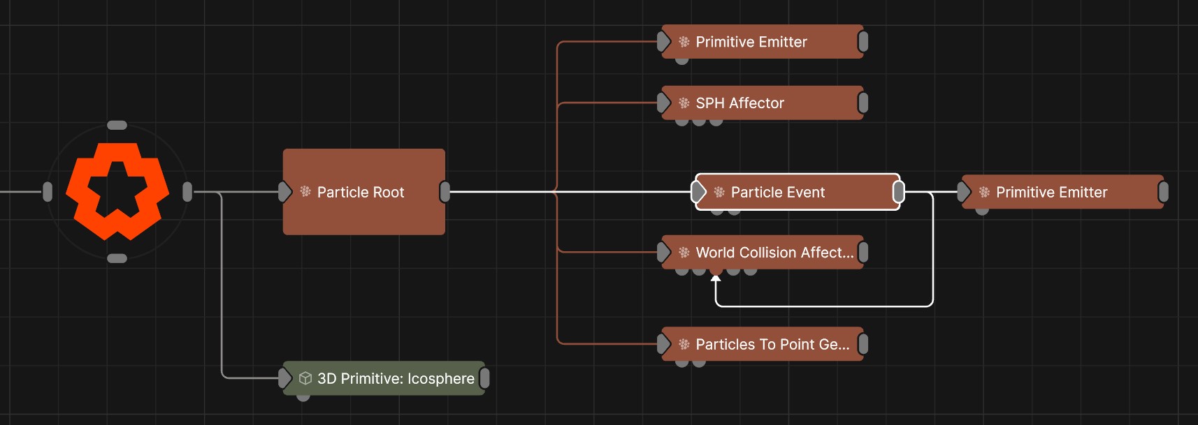The height and width of the screenshot is (425, 1198).
Task: Click the icon on Primitive Emitter fed by Particle Event
Action: pyautogui.click(x=984, y=192)
